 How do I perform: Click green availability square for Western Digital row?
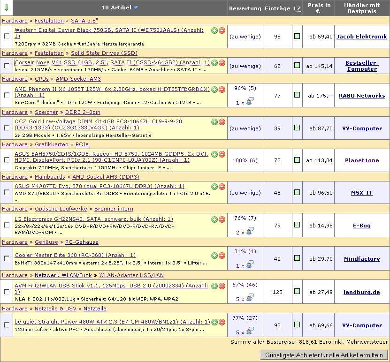[x=297, y=36]
